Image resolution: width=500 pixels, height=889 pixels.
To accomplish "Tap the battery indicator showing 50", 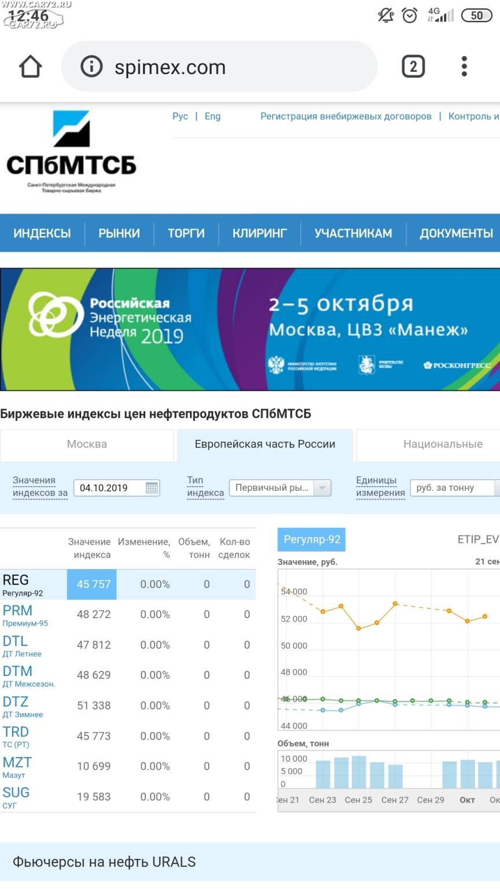I will click(x=476, y=16).
